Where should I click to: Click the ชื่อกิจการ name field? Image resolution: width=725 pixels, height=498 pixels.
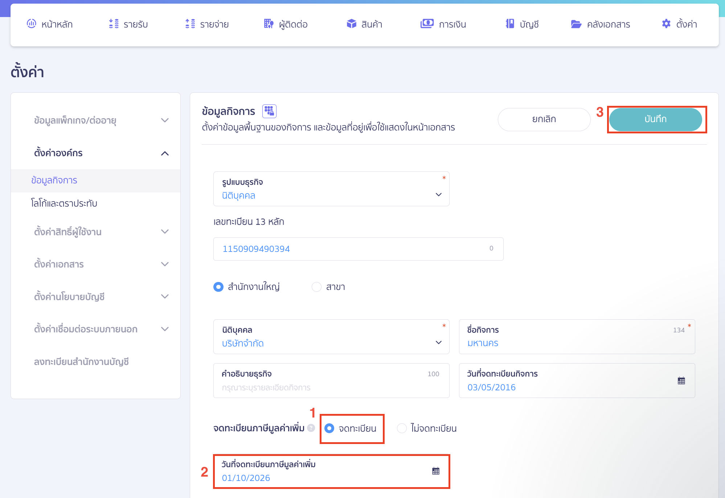click(577, 337)
